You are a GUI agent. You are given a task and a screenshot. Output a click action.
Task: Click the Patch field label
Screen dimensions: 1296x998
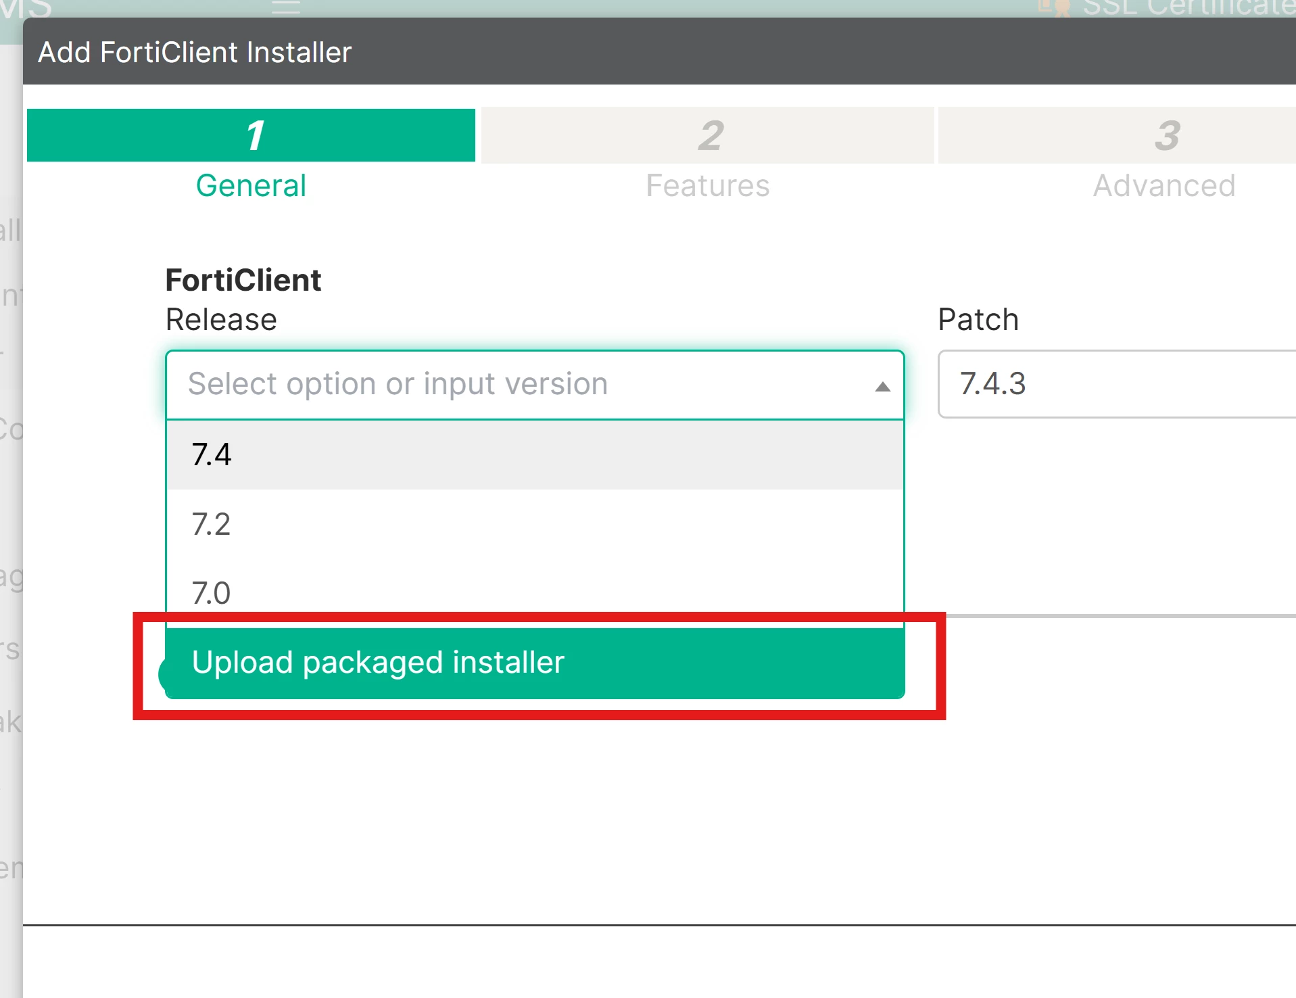pyautogui.click(x=978, y=319)
